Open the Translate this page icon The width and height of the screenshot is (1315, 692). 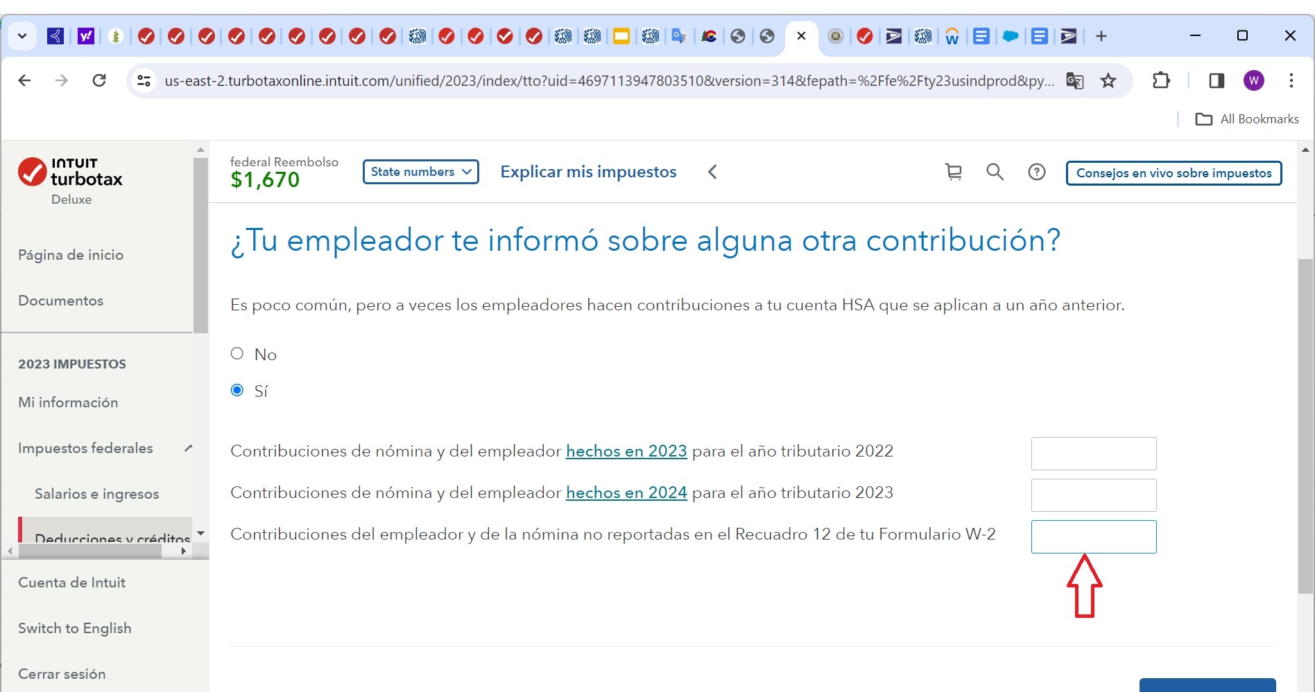(1075, 81)
